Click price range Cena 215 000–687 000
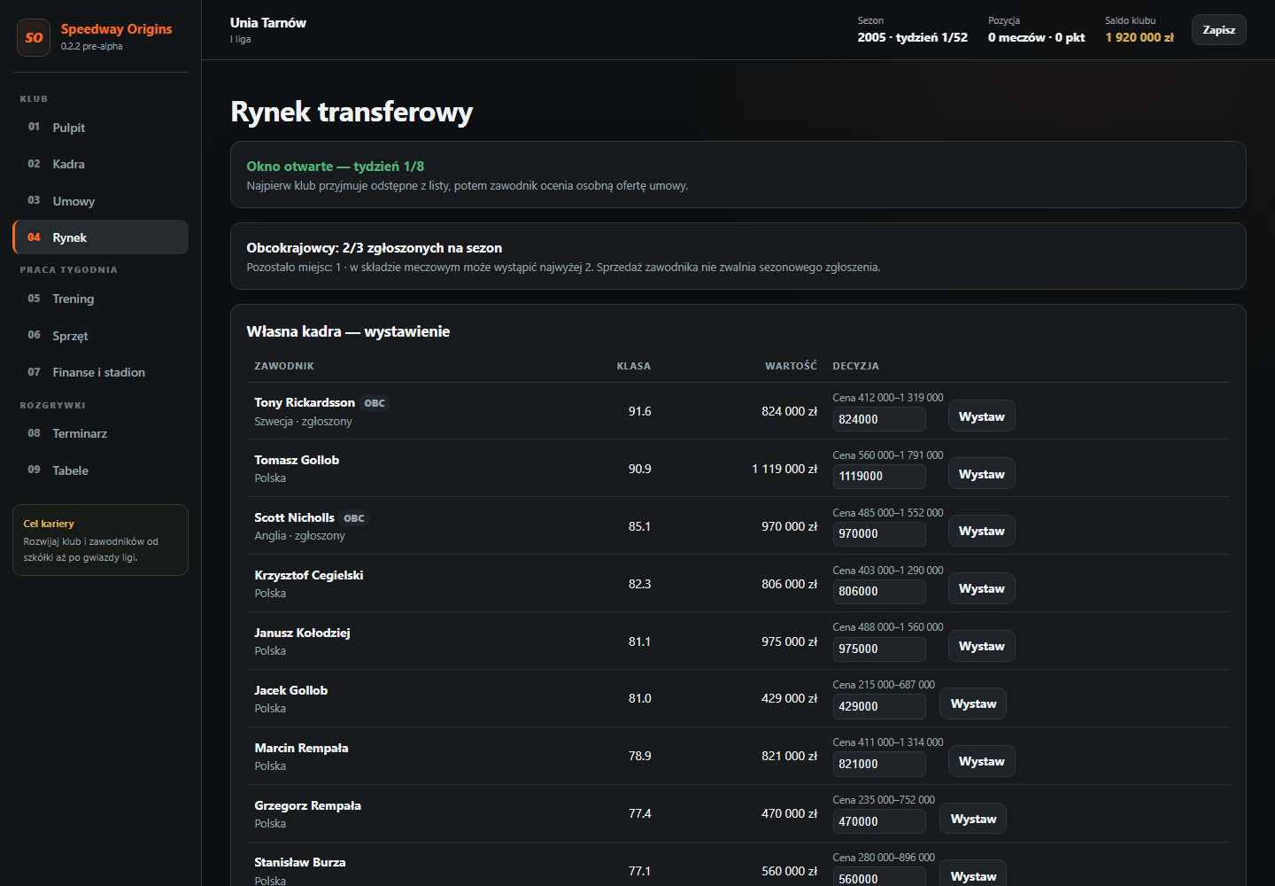This screenshot has height=886, width=1275. pyautogui.click(x=884, y=685)
